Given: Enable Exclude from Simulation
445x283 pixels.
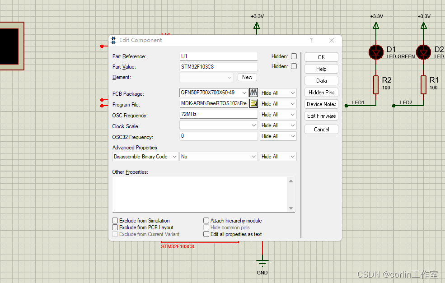Looking at the screenshot, I should coord(115,220).
